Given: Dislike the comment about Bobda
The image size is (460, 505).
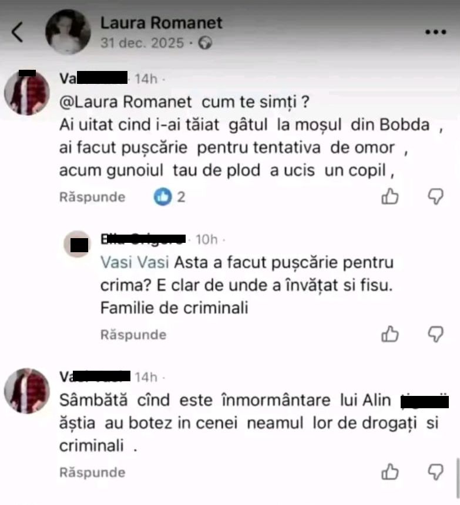Looking at the screenshot, I should click(435, 196).
